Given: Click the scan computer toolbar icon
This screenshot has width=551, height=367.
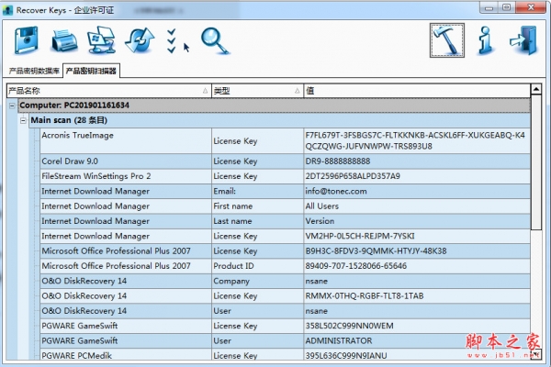Looking at the screenshot, I should click(x=100, y=40).
